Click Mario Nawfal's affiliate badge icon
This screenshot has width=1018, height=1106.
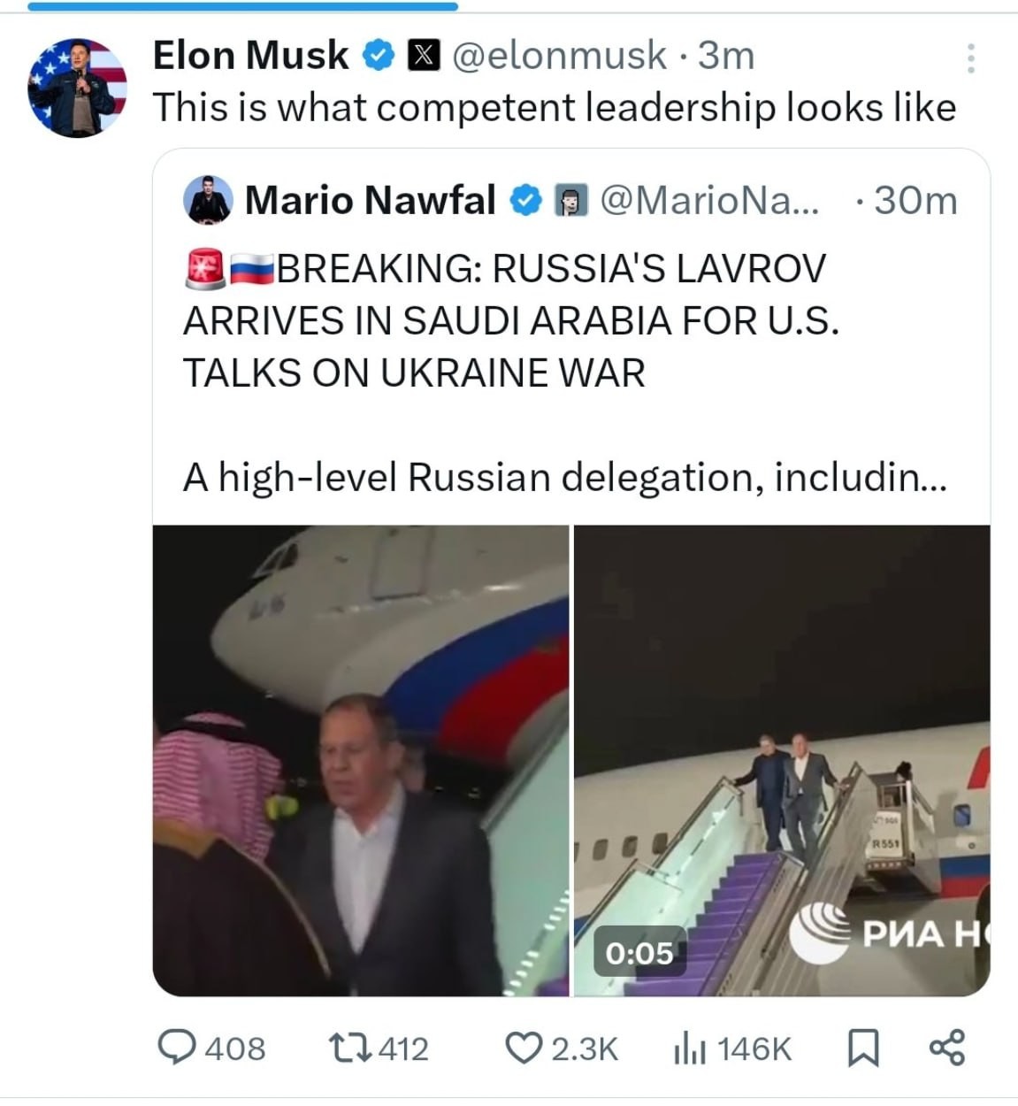[570, 201]
